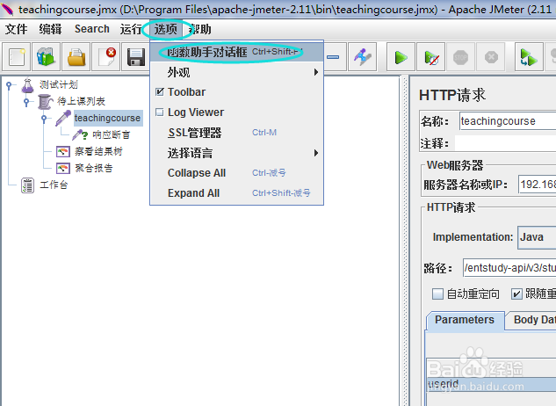
Task: Click the Close test plan icon
Action: [105, 57]
